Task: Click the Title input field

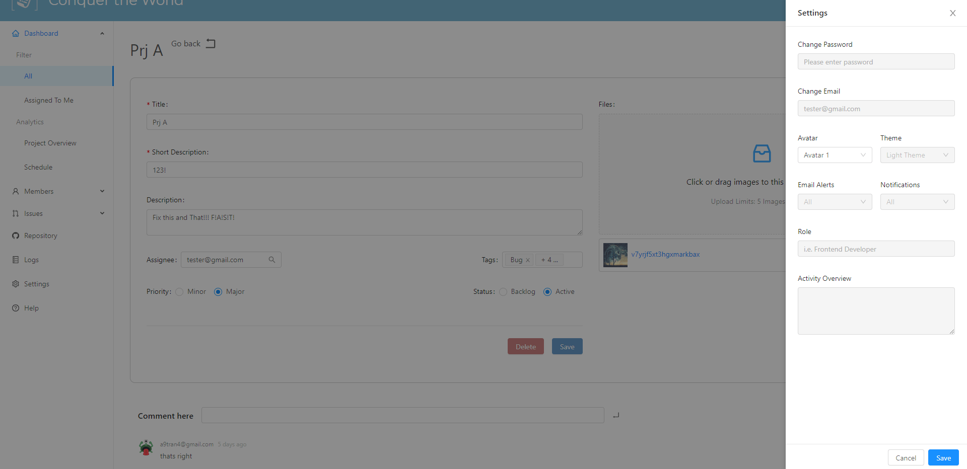Action: pyautogui.click(x=364, y=122)
